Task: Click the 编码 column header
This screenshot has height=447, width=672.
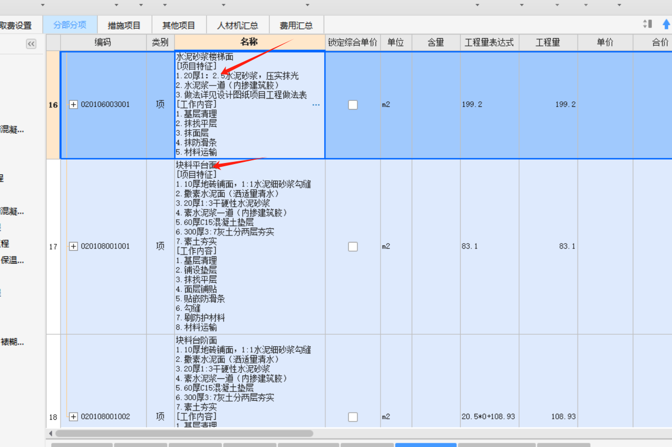Action: point(103,43)
